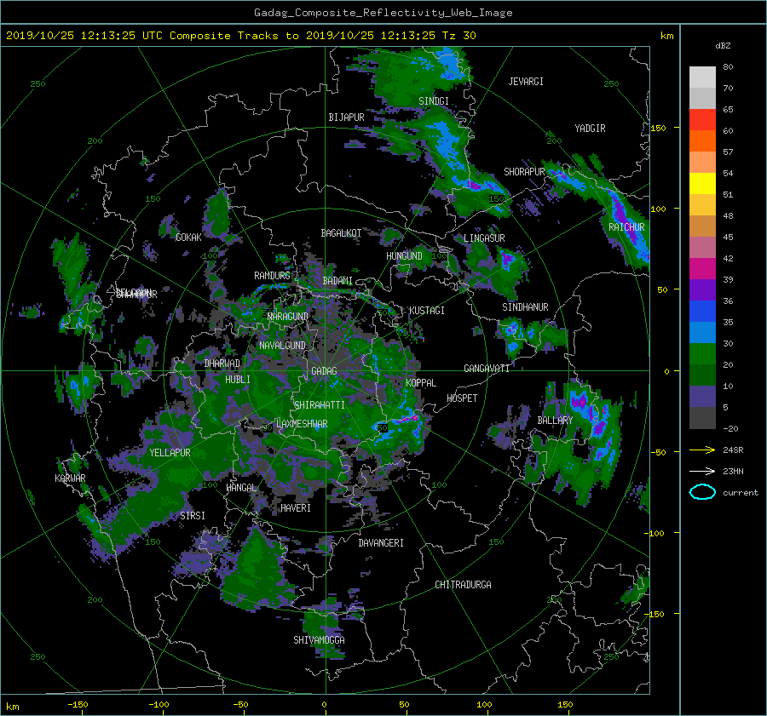Click the HUBLI city label
This screenshot has width=767, height=716.
point(237,379)
